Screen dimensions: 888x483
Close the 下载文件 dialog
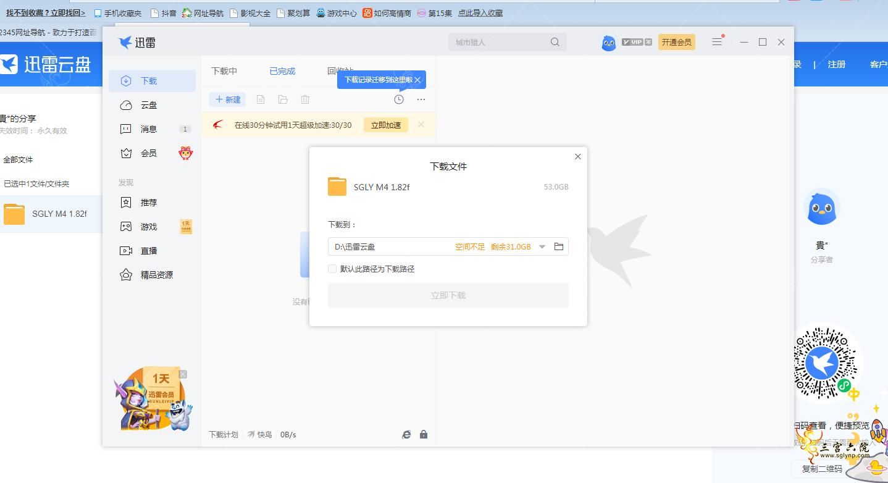click(x=578, y=157)
